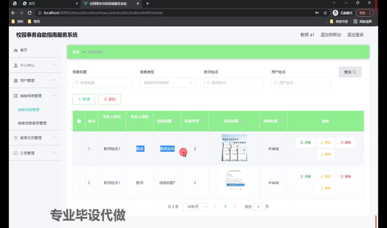Open the 信息类型 dropdown
The width and height of the screenshot is (387, 228).
168,83
